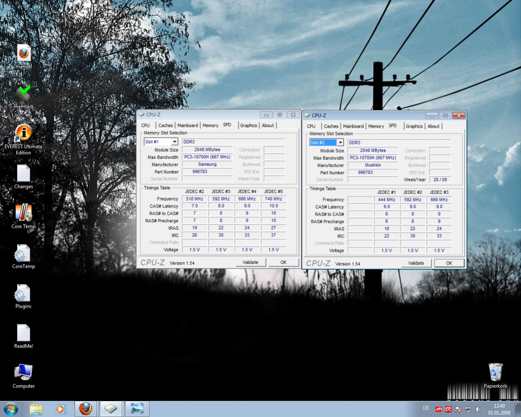The width and height of the screenshot is (521, 417).
Task: Click JEDEC #5 column header
Action: coord(273,192)
